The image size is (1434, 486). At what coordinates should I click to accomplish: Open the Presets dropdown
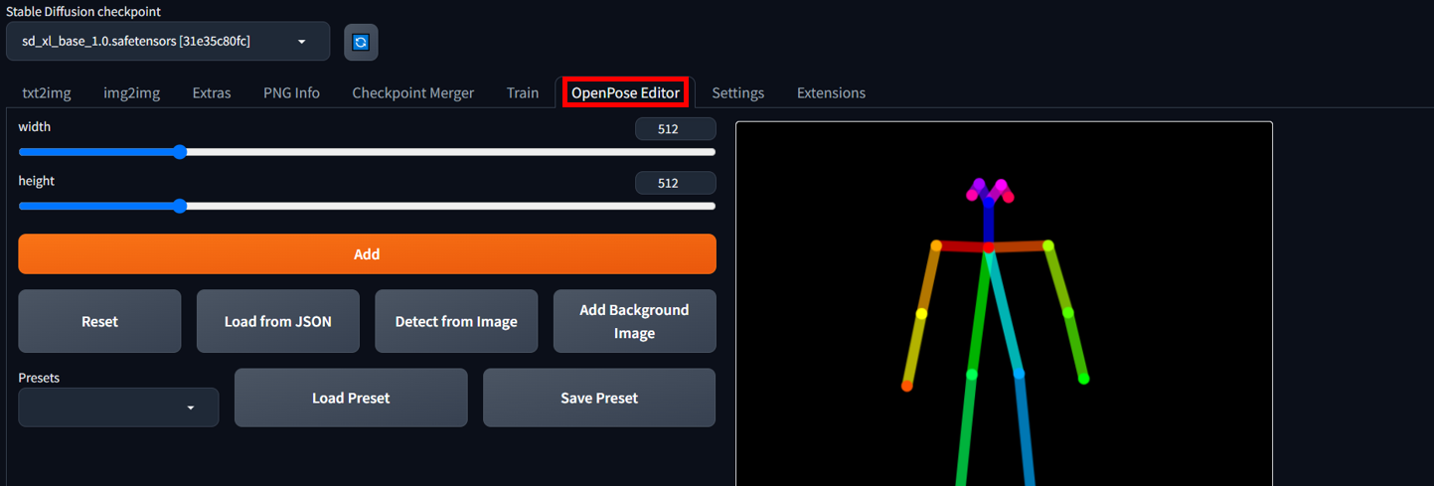118,407
